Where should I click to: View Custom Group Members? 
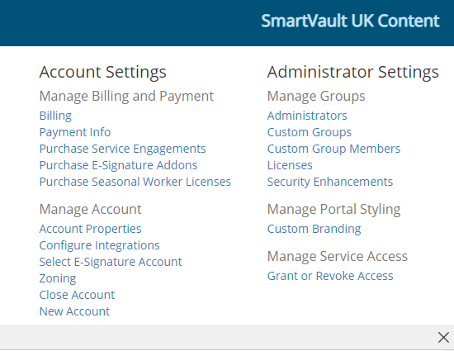333,149
